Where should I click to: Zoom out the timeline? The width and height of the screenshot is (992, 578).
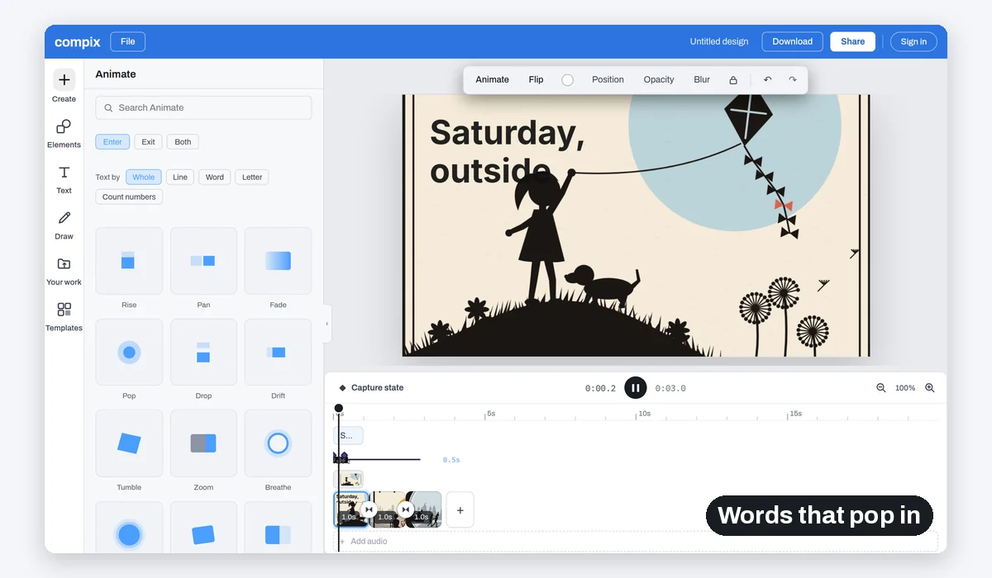coord(881,388)
